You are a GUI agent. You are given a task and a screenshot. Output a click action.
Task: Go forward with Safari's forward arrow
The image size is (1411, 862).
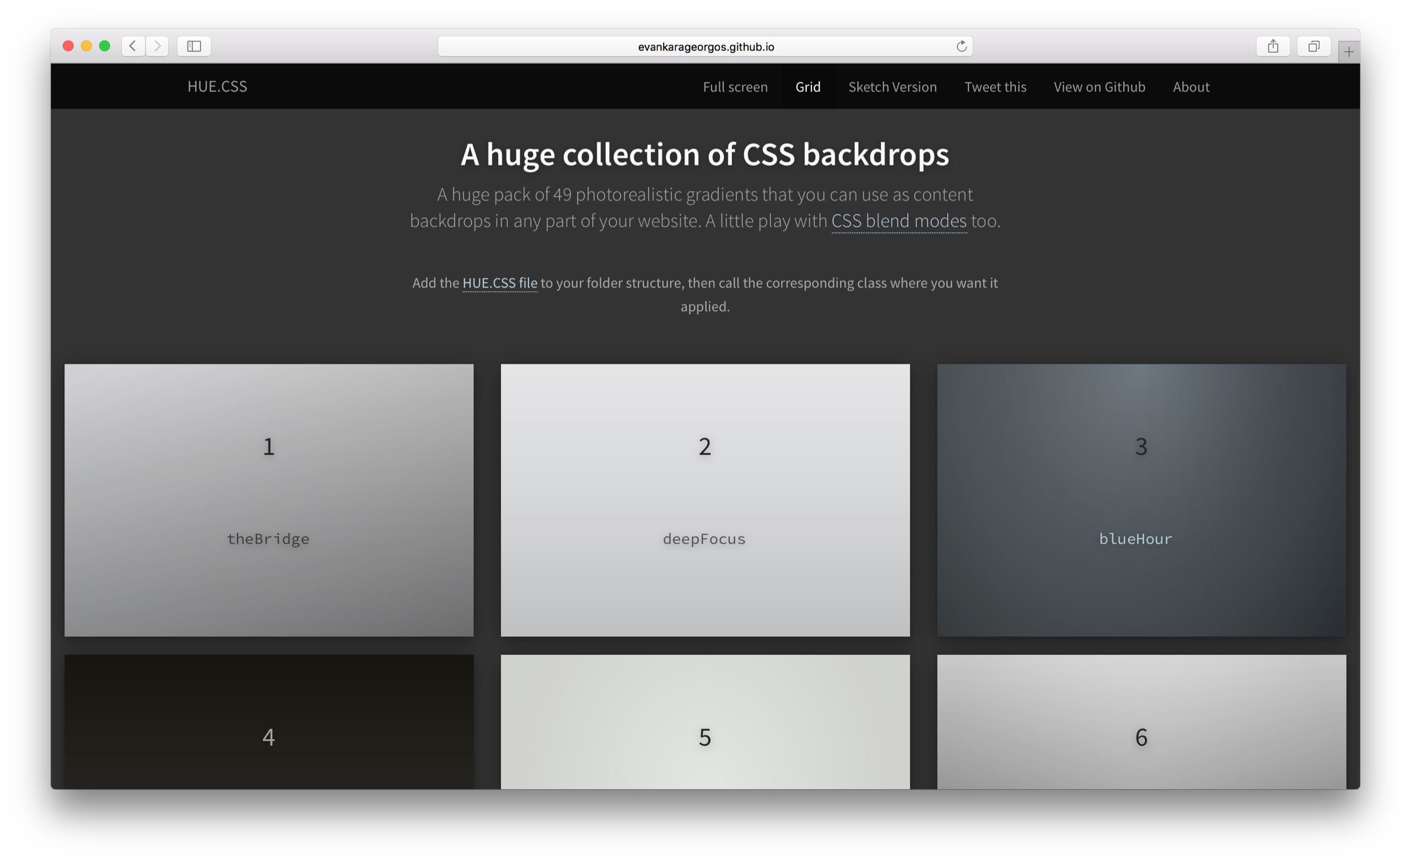tap(158, 46)
